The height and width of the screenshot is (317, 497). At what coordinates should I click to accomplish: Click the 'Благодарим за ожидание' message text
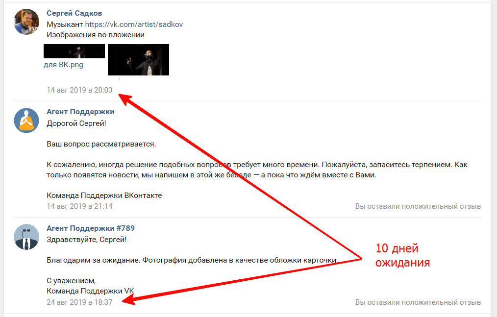[193, 260]
